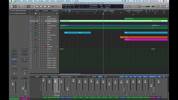This screenshot has width=178, height=100.
Task: Click the Fast Forward transport button
Action: (41, 7)
